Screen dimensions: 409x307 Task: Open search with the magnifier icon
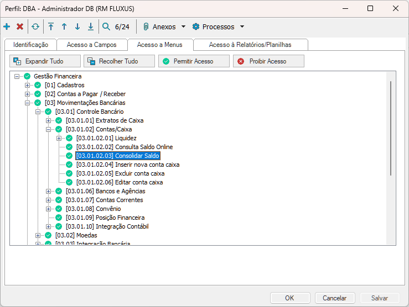[x=106, y=27]
